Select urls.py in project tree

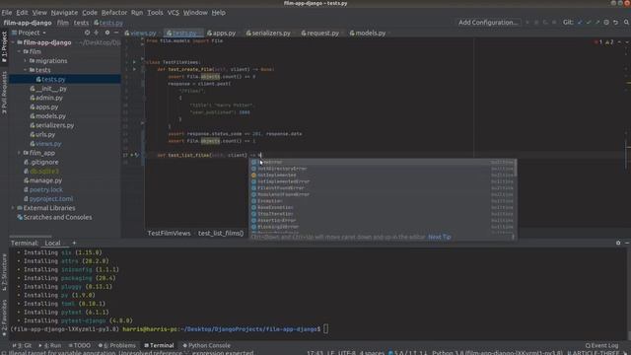click(42, 134)
